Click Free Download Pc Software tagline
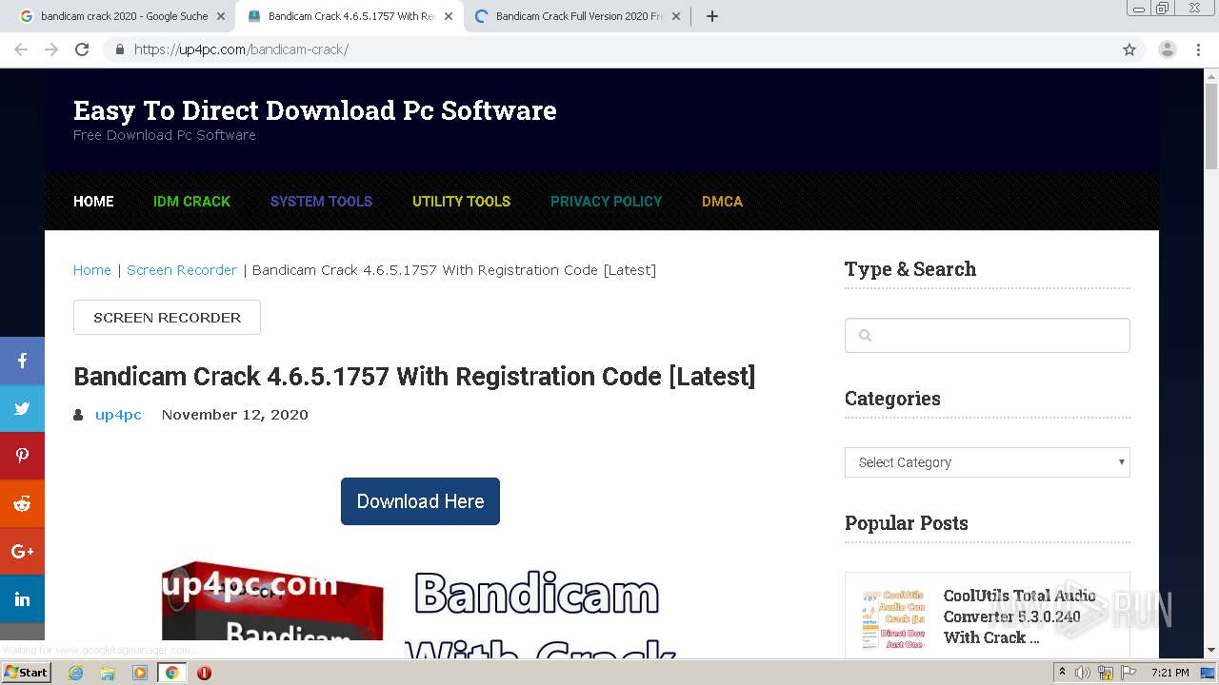Viewport: 1219px width, 685px height. click(x=165, y=135)
